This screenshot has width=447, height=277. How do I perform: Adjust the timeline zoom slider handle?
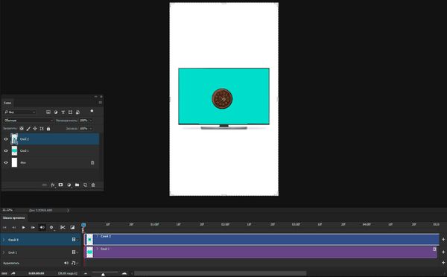coord(103,274)
